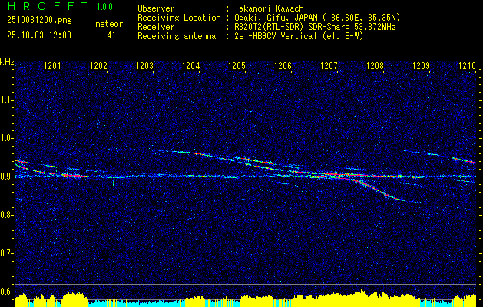Click the Observer label
The width and height of the screenshot is (483, 307).
[x=156, y=8]
